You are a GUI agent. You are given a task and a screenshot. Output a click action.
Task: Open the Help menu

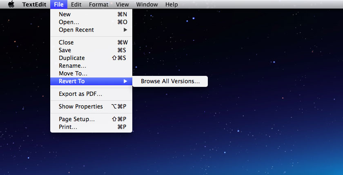[x=171, y=4]
